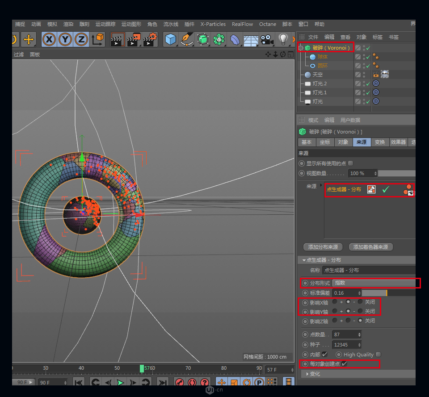Click the cube primitive toolbar icon
Viewport: 429px width, 397px height.
[x=170, y=40]
